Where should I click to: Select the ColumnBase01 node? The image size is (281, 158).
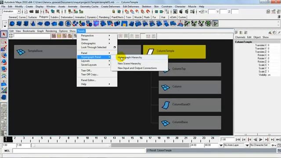click(x=190, y=105)
